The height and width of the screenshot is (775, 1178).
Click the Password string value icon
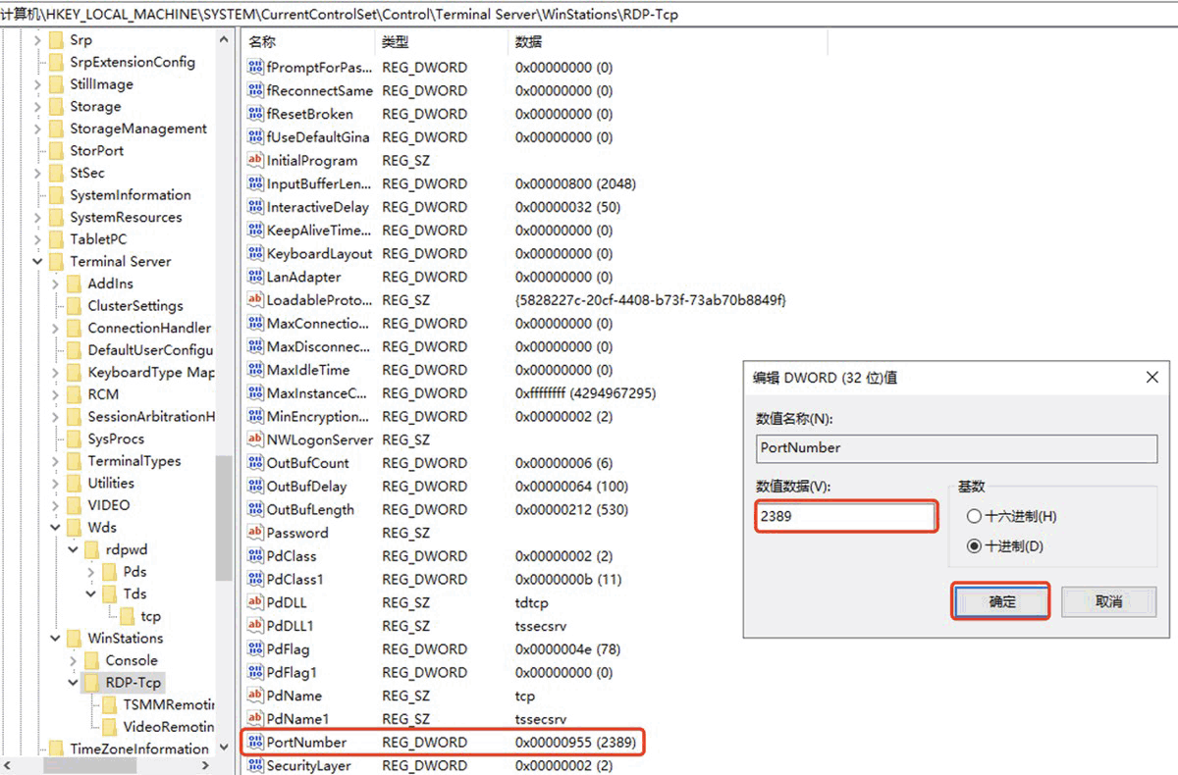(255, 533)
